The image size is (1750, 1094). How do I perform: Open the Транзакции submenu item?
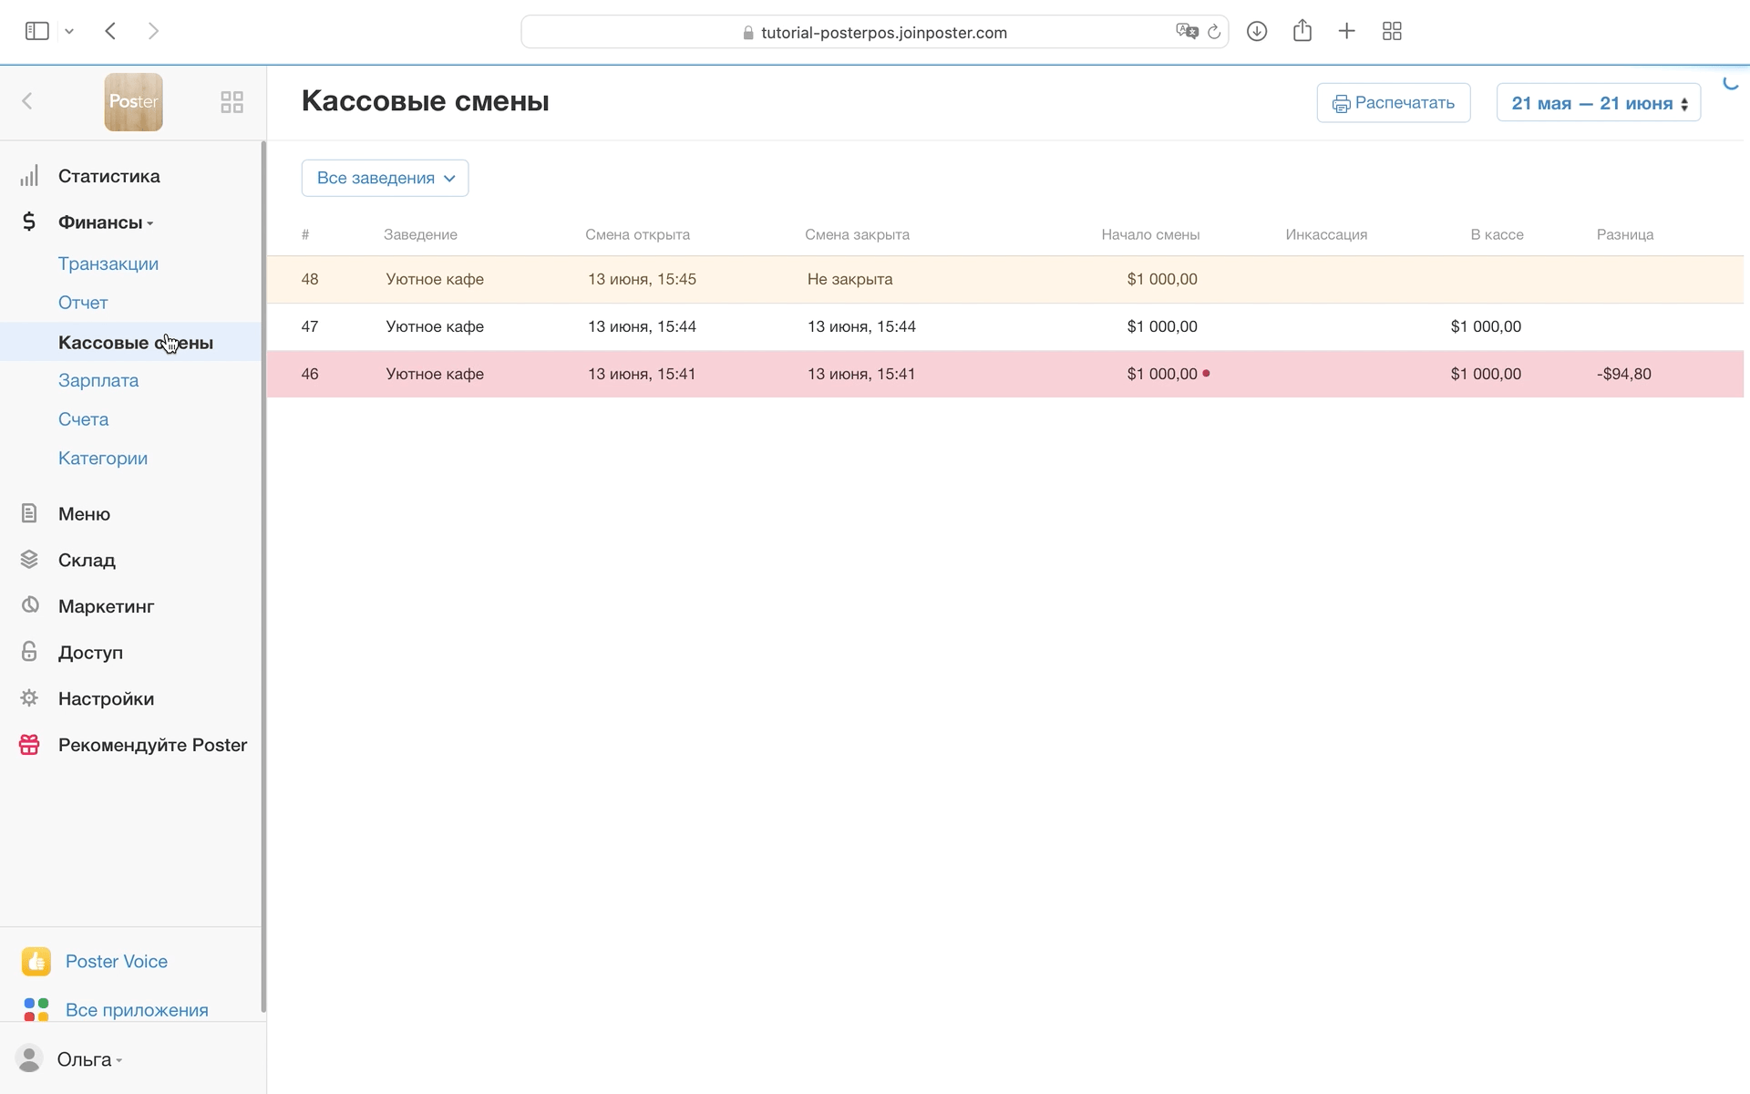point(108,263)
